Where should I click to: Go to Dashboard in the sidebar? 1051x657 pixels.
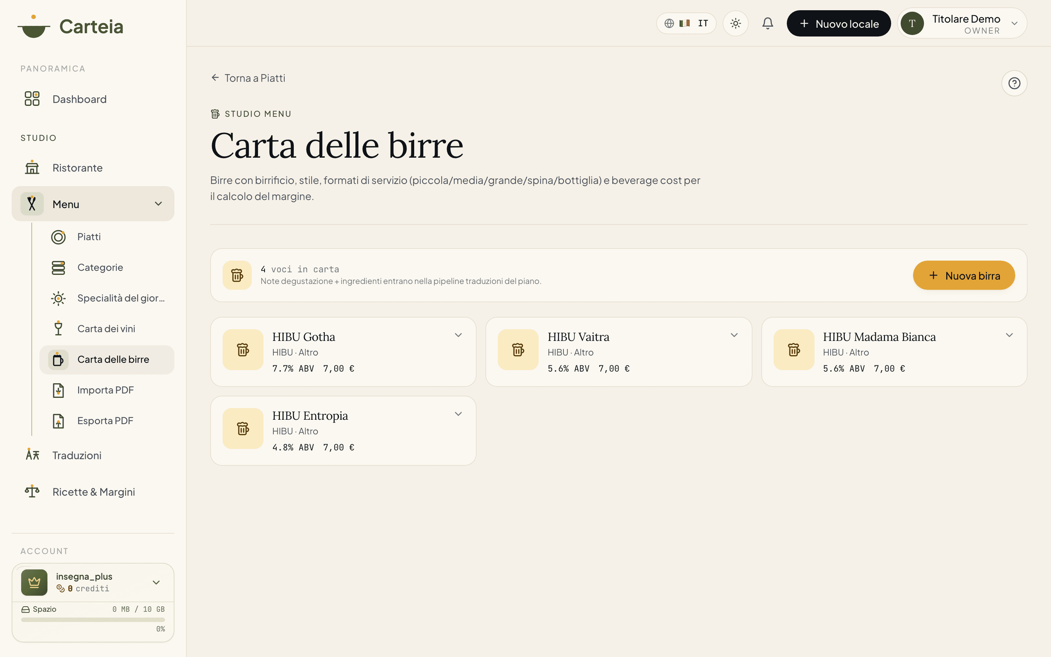tap(93, 99)
